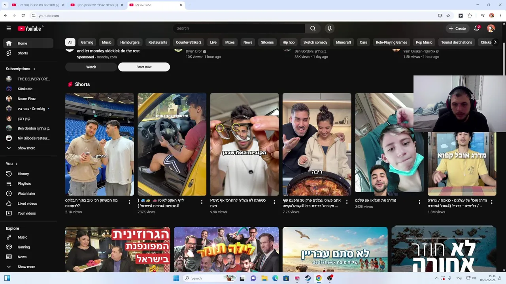
Task: Open Steam from the taskbar
Action: [x=308, y=278]
